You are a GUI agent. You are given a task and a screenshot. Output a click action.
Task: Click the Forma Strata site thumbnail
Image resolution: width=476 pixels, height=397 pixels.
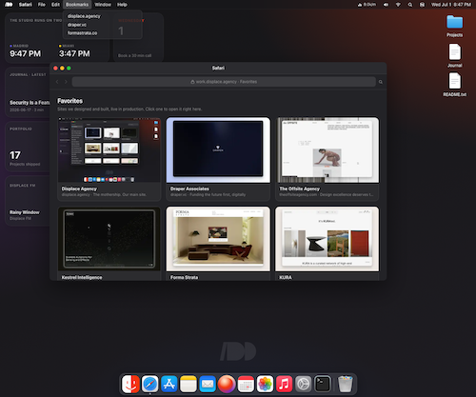[x=218, y=239]
